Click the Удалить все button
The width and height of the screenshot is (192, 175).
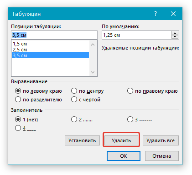(161, 140)
